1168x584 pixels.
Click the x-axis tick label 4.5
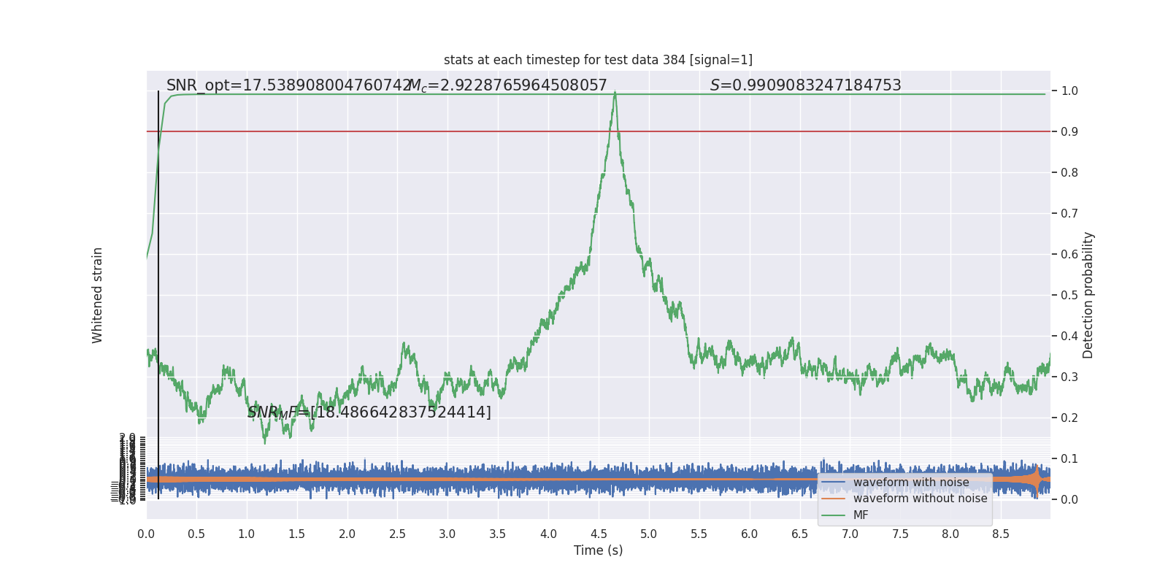click(599, 534)
